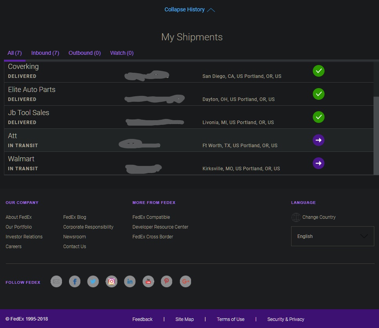
Task: Click the Livonia, MI route text
Action: 238,123
